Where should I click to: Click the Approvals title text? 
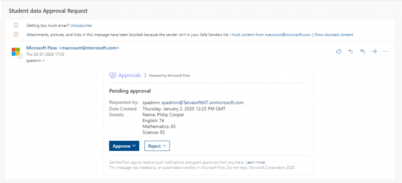pos(130,75)
